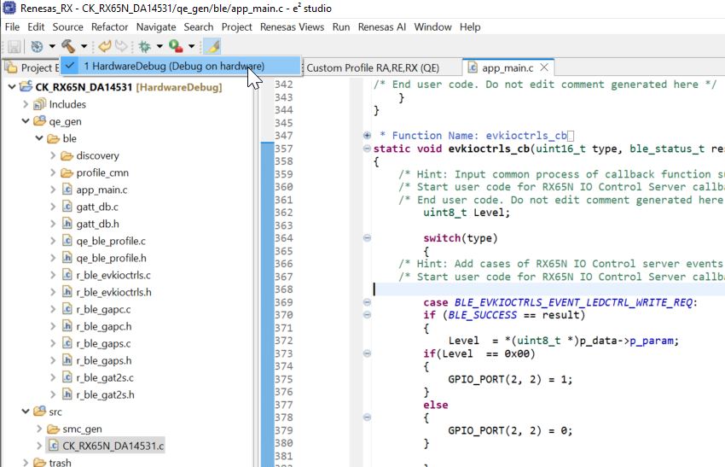Expand the Includes node
Screen dimensions: 725x467
[x=26, y=104]
